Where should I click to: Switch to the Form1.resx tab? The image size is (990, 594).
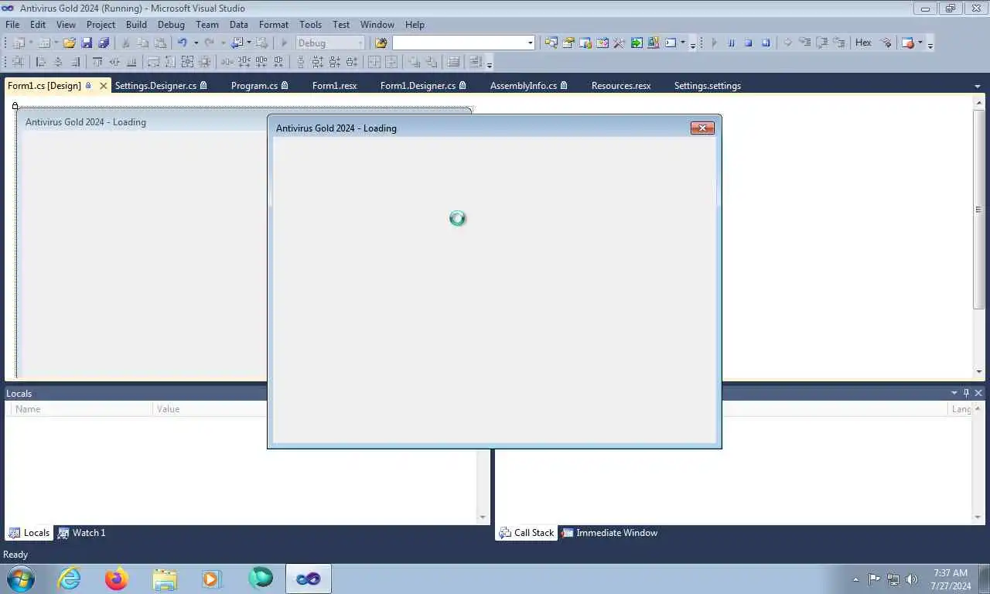coord(334,86)
